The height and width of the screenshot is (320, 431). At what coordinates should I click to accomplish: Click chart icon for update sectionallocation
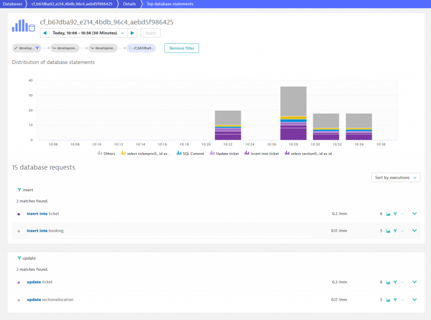388,300
